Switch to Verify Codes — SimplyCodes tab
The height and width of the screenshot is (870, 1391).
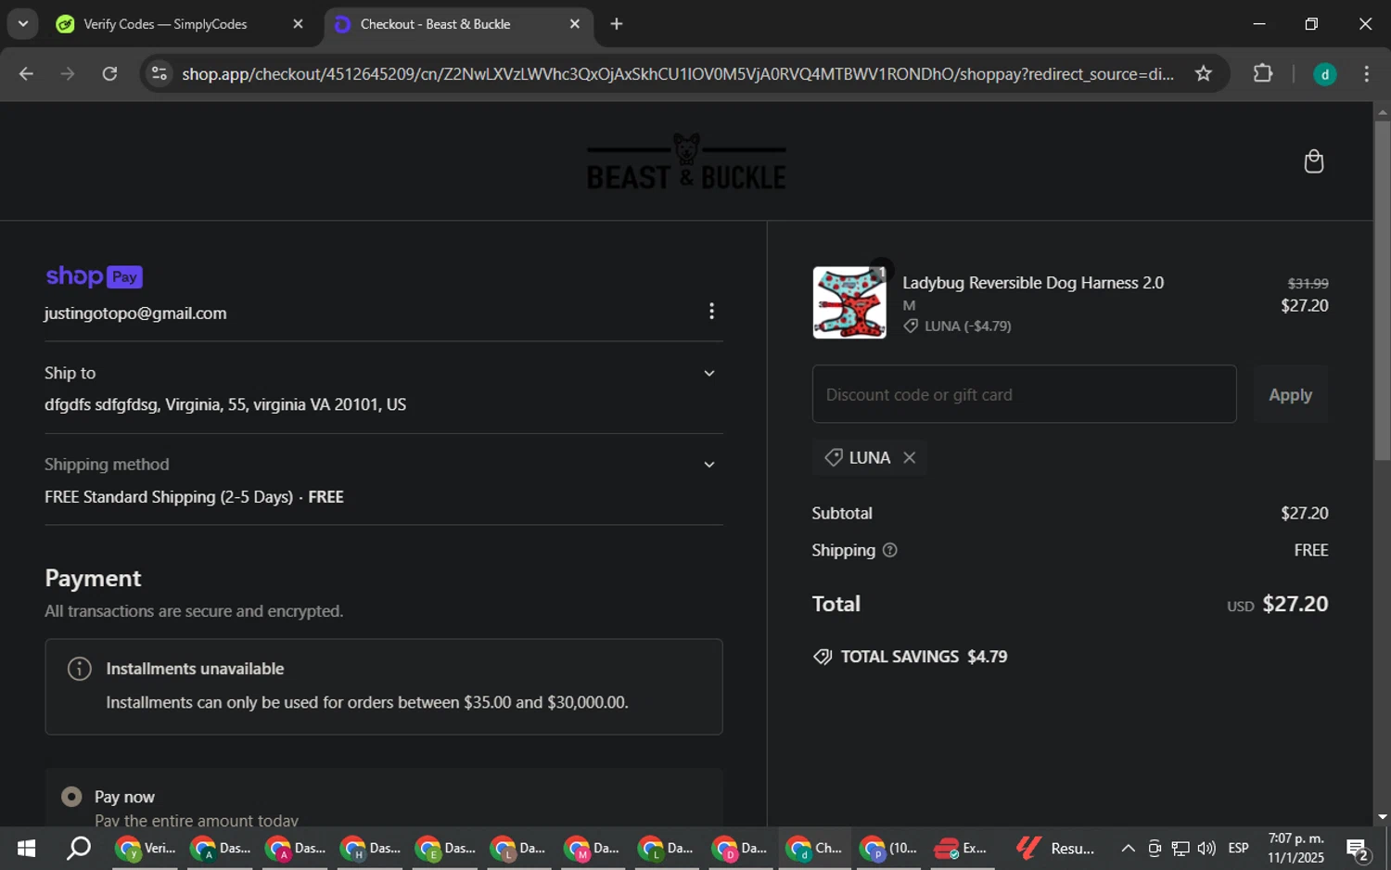[180, 24]
